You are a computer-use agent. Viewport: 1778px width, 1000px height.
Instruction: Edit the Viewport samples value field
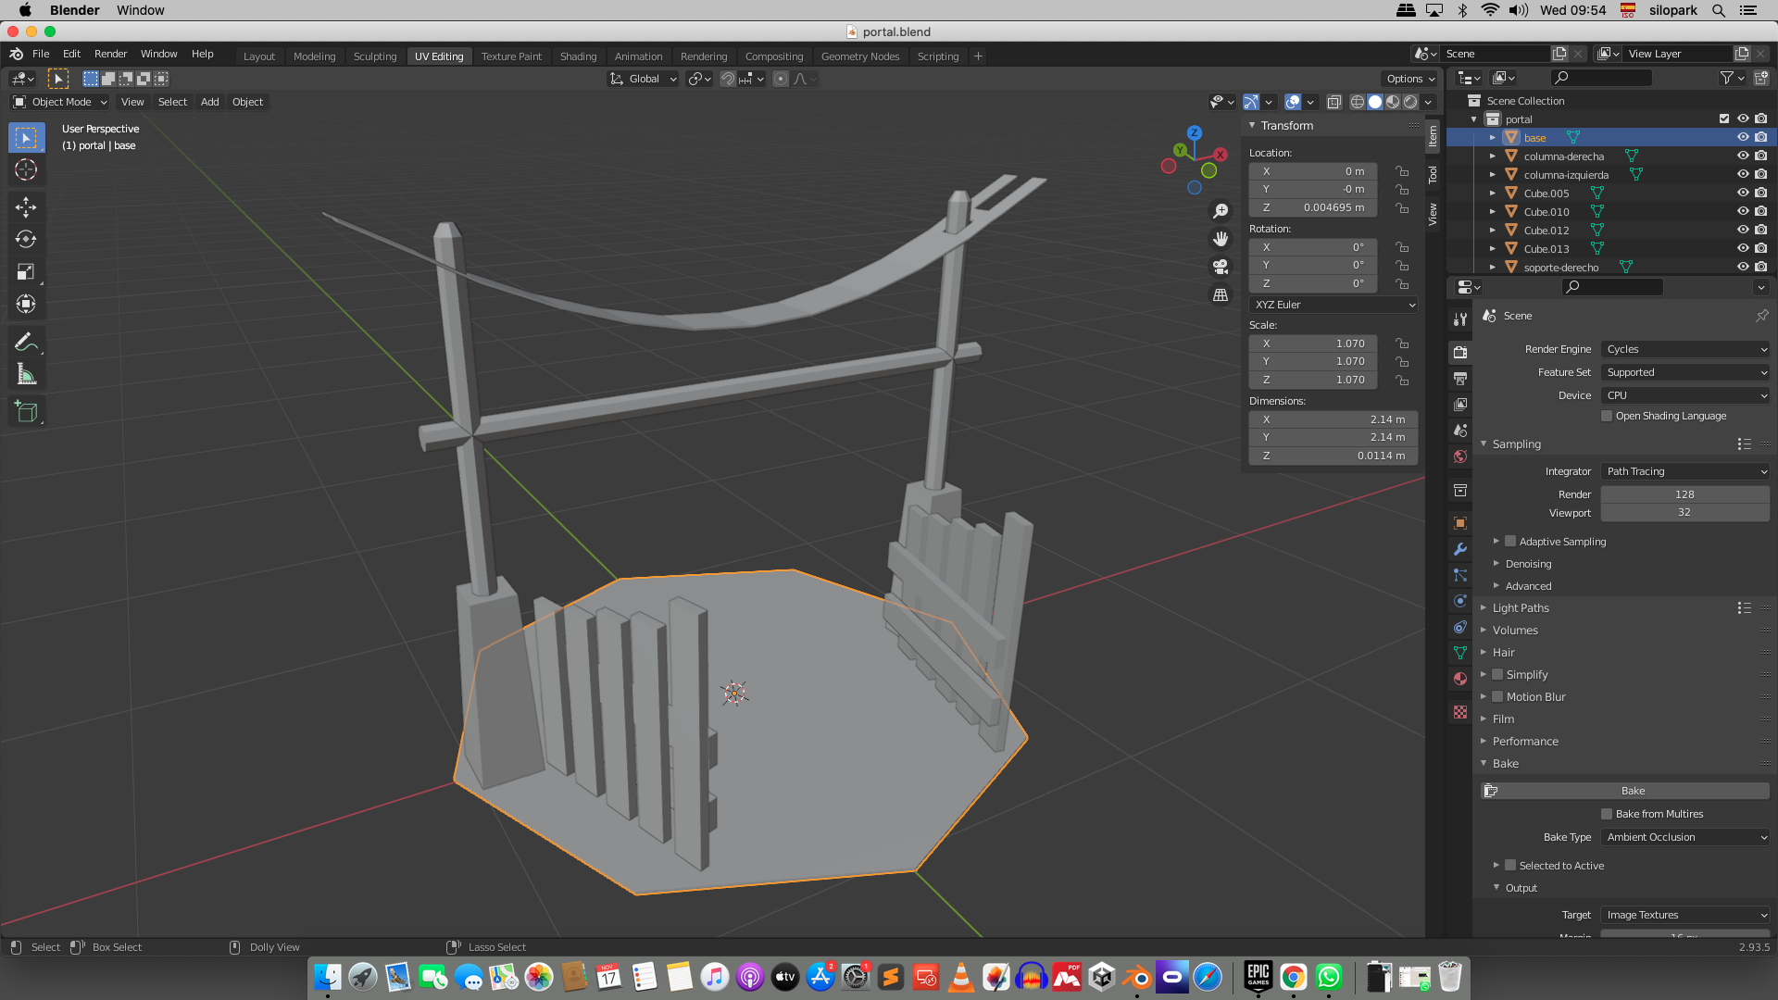point(1684,512)
